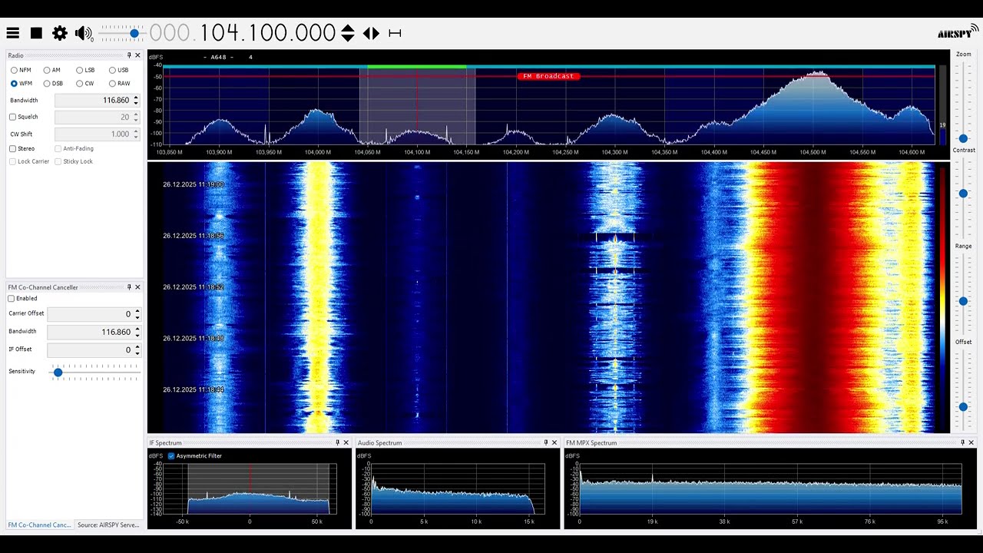Step the IF Offset spinner
The height and width of the screenshot is (553, 983).
click(137, 349)
